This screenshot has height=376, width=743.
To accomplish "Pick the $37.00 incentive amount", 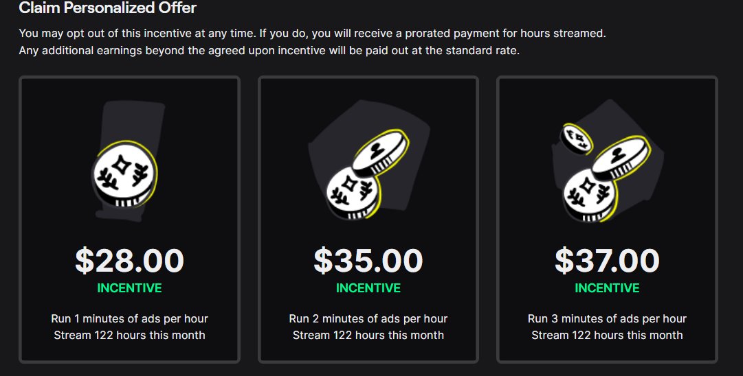I will 607,261.
